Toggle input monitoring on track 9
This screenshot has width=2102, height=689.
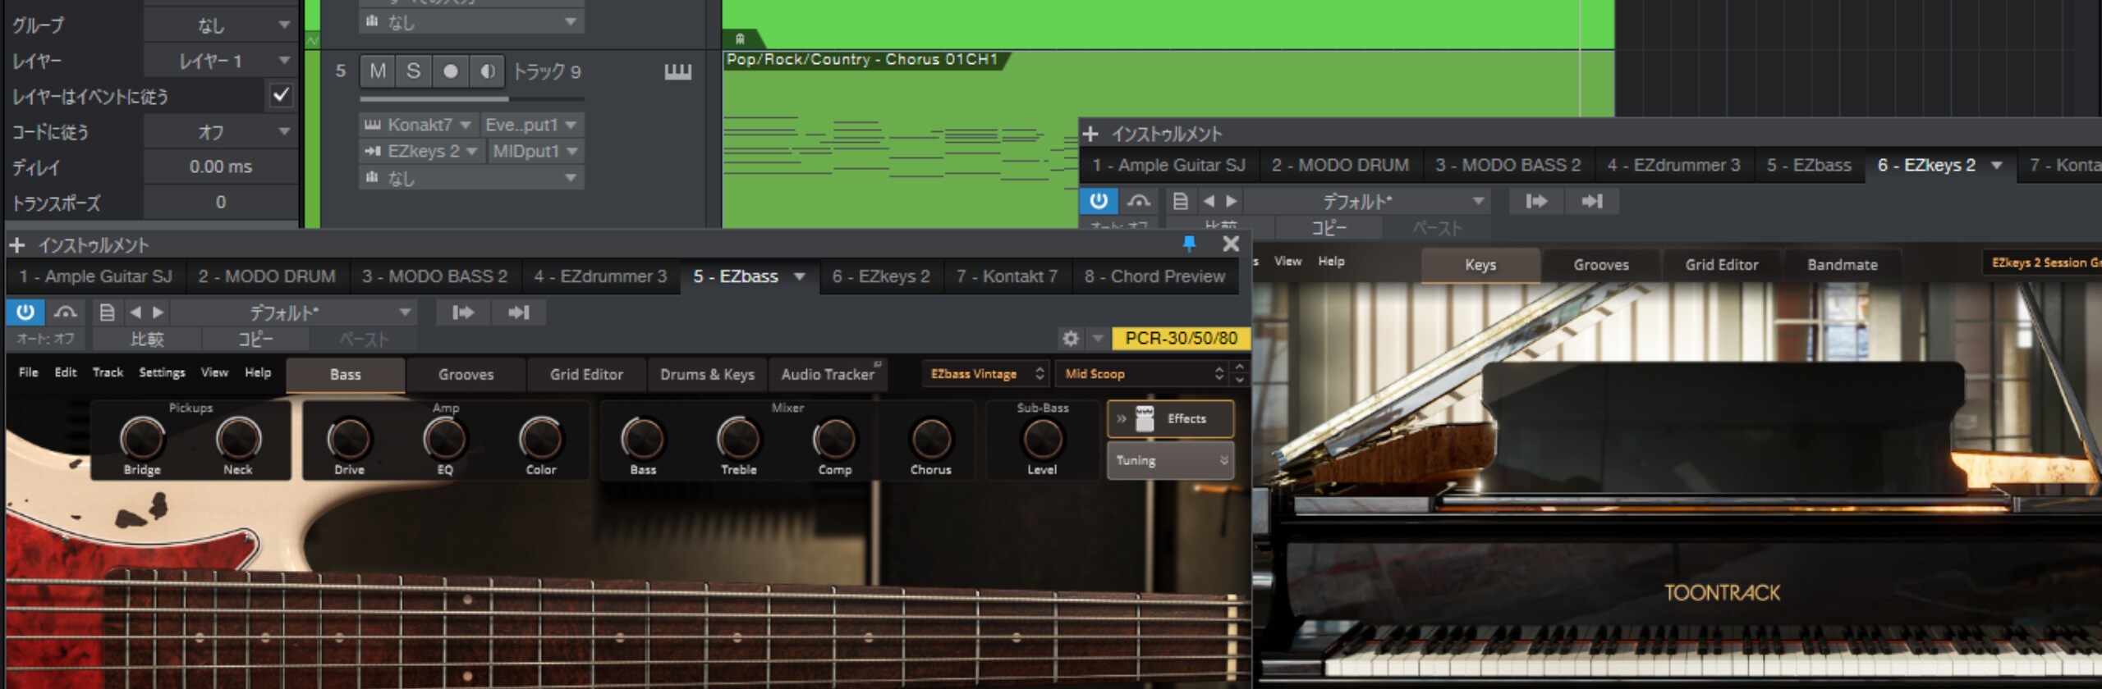pyautogui.click(x=488, y=71)
